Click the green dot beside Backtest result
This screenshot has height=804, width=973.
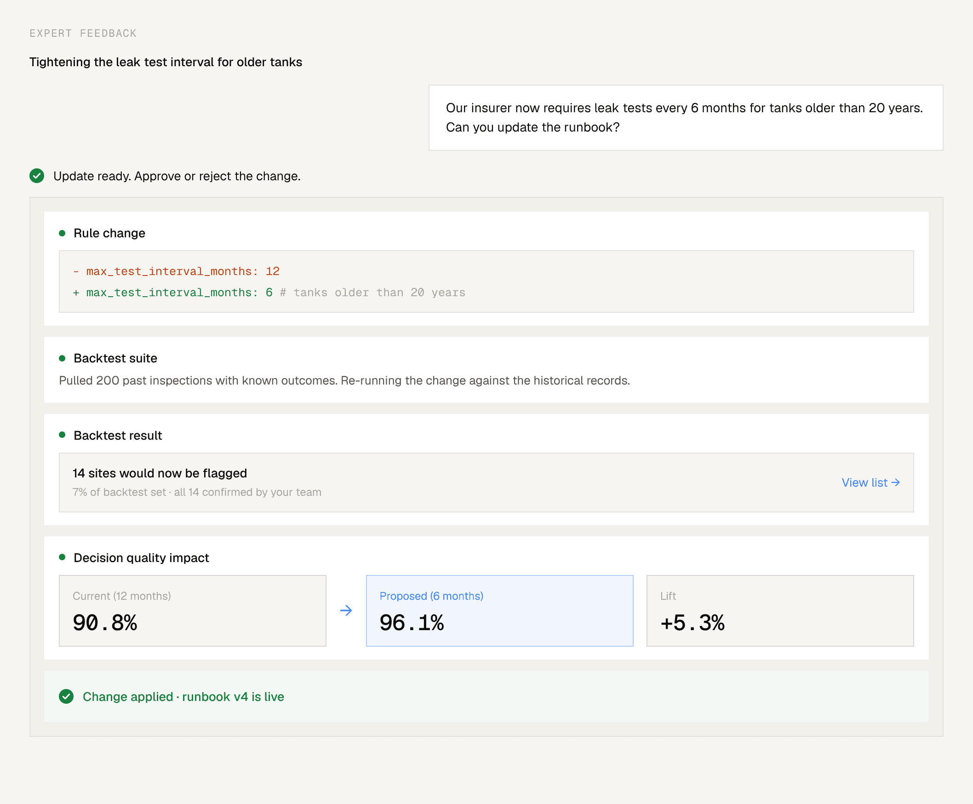(62, 435)
